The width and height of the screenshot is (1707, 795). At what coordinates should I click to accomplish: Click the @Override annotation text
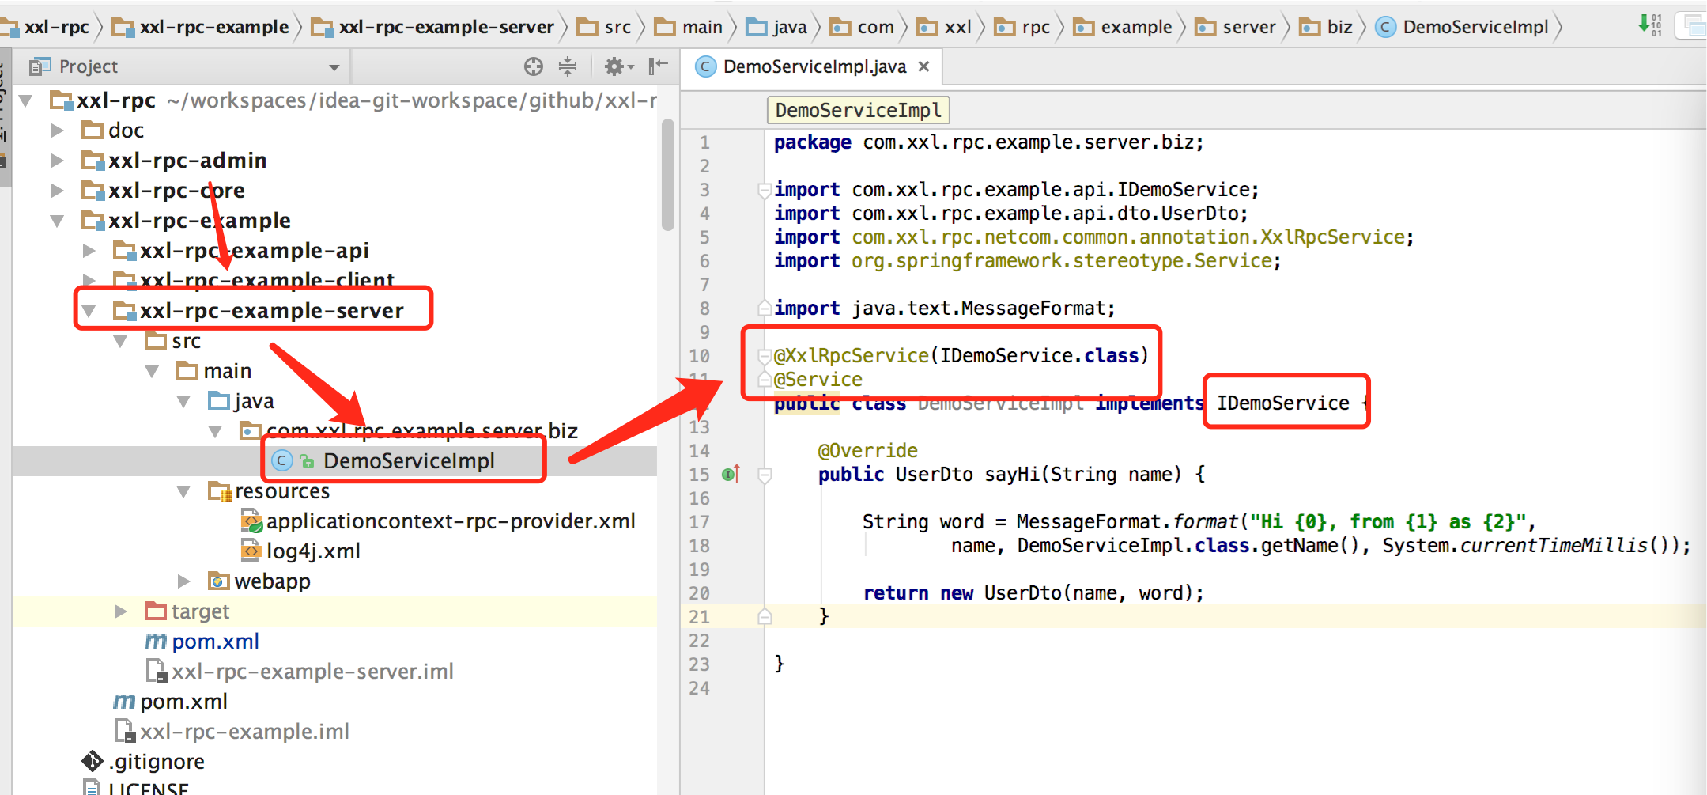(867, 451)
